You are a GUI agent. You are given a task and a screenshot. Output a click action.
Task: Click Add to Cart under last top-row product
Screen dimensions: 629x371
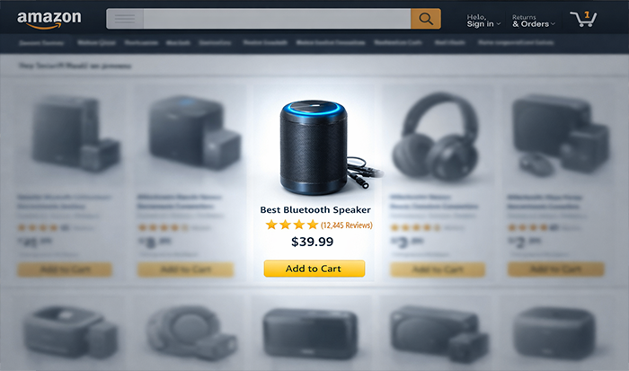tap(555, 269)
